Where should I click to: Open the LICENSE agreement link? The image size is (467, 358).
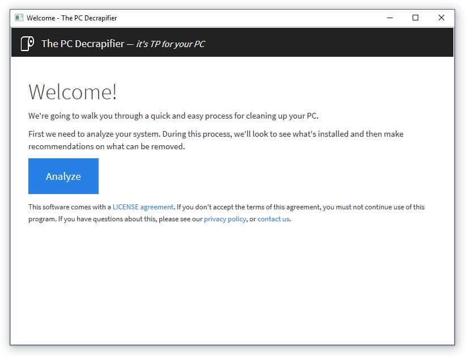tap(143, 207)
